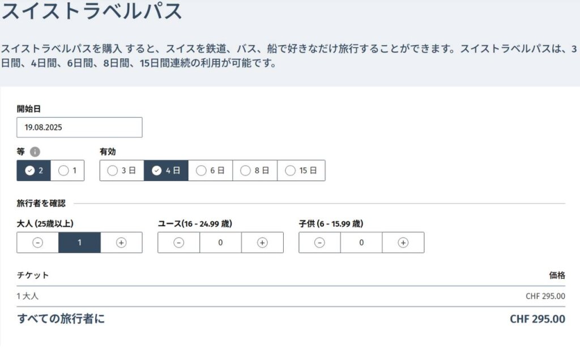Viewport: 580px width, 362px height.
Task: Increase child (6 - 15.99 歳) count
Action: tap(403, 243)
